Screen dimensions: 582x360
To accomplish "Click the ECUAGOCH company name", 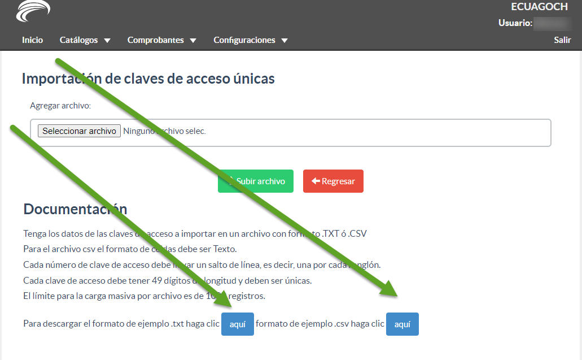I will coord(539,7).
